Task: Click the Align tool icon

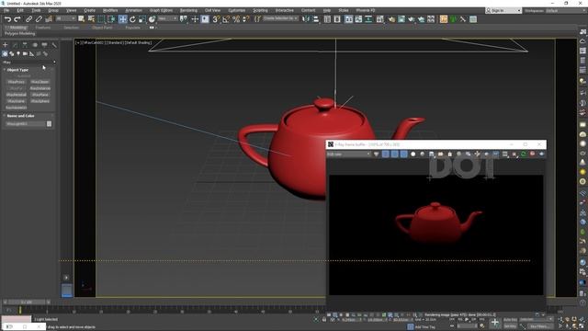Action: click(316, 18)
